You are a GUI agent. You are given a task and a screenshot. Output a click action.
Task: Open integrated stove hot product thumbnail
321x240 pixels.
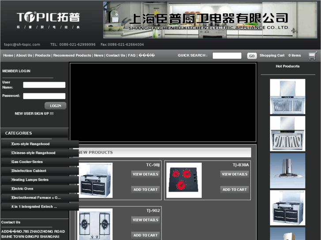tap(287, 208)
